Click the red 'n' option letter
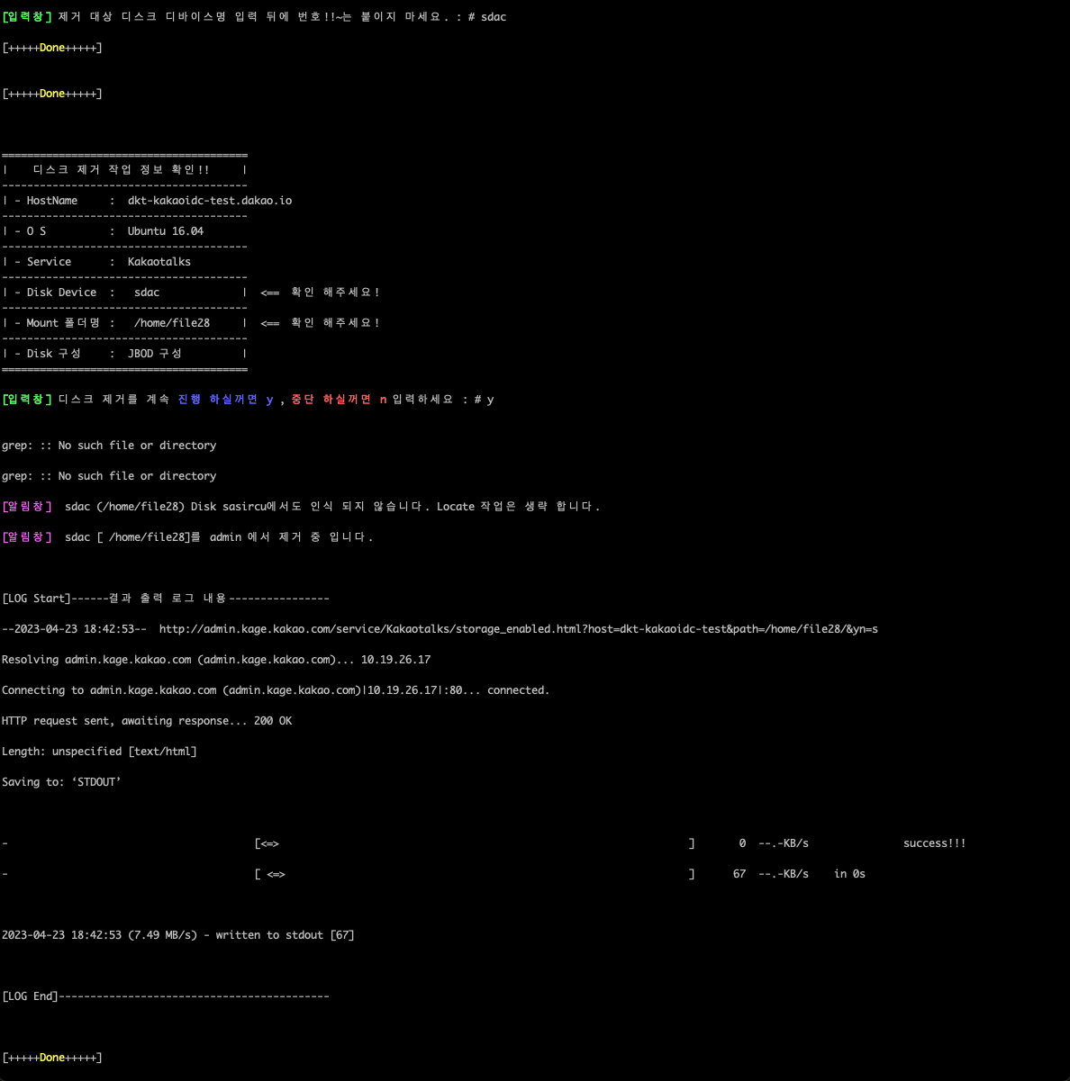 383,400
